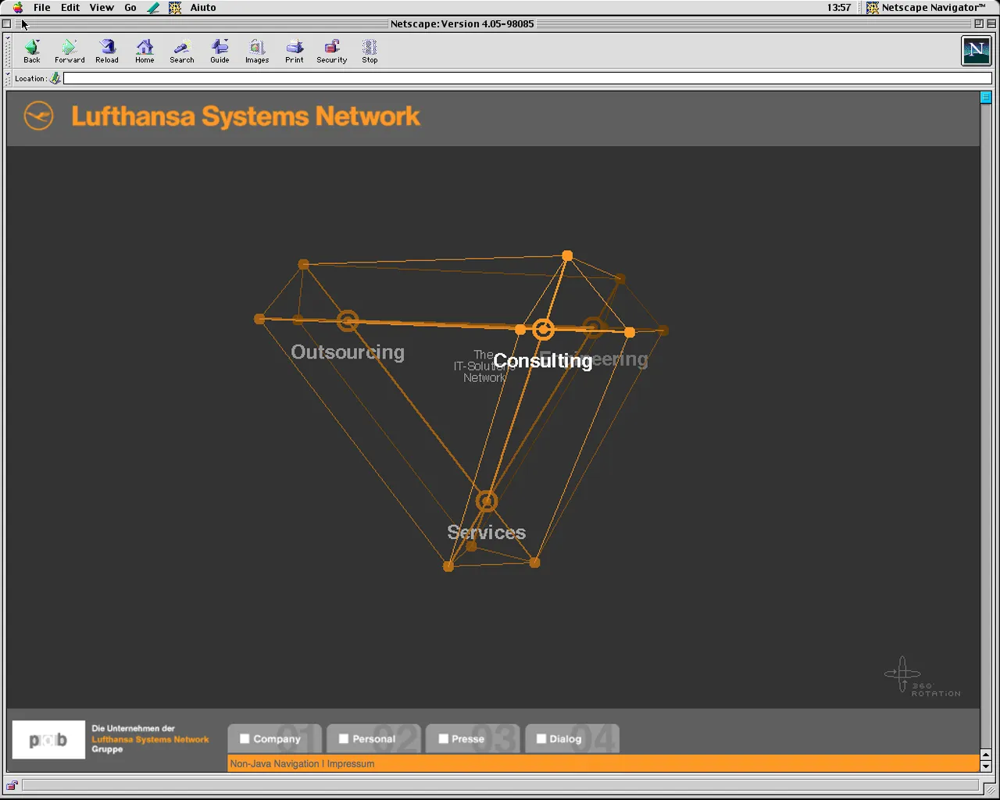Collapse the location bar with its handle
1000x800 pixels.
click(9, 78)
